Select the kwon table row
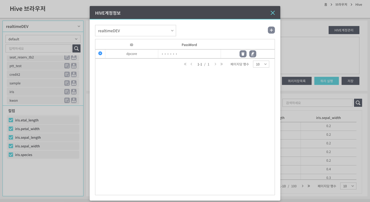 tap(43, 100)
